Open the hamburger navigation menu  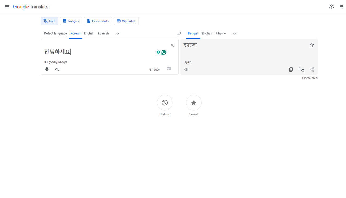(x=7, y=7)
